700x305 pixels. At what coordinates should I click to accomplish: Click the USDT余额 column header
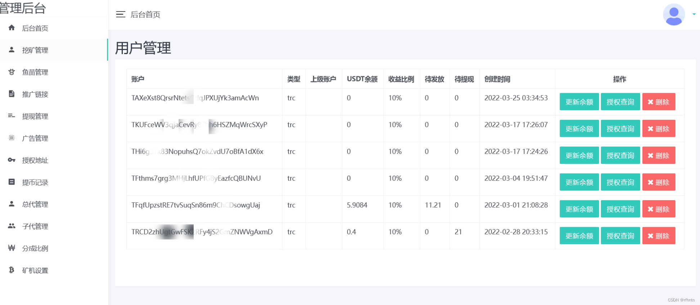(x=362, y=79)
